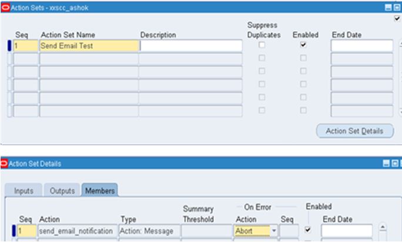Screen dimensions: 402x242
Task: Toggle the checkbox below the Action Sets title bar
Action: point(397,18)
